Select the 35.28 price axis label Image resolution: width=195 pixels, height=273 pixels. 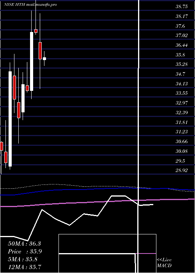pyautogui.click(x=182, y=64)
